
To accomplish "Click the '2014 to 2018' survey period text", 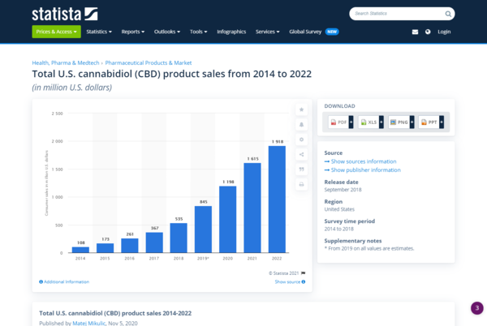I will (338, 229).
